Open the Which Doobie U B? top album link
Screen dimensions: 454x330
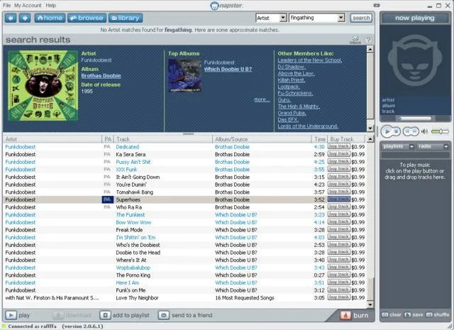(x=228, y=70)
